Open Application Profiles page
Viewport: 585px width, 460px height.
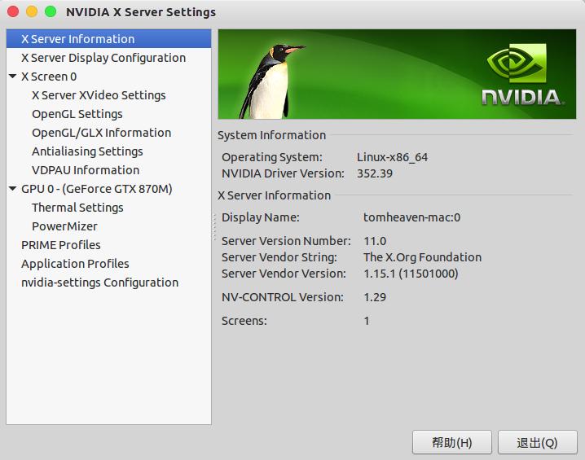pos(75,264)
